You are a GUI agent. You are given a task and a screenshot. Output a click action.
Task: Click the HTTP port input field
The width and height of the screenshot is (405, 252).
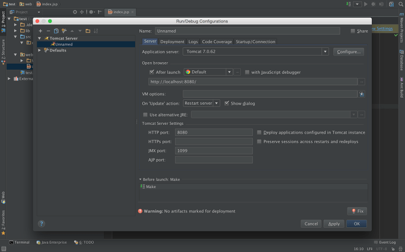(213, 133)
